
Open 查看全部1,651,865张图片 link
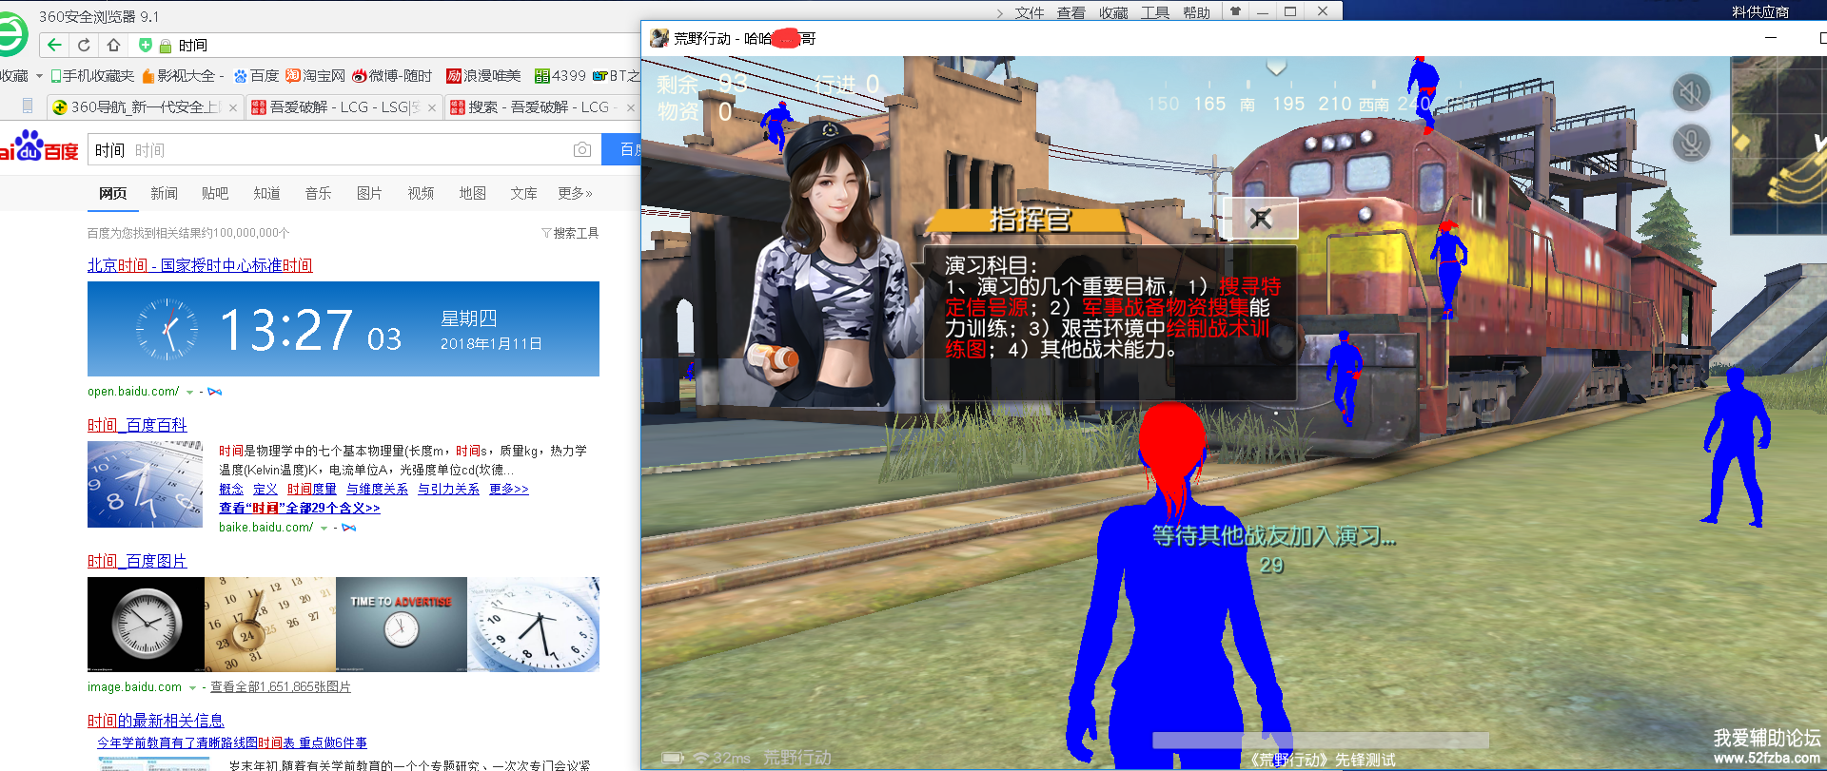pyautogui.click(x=281, y=687)
